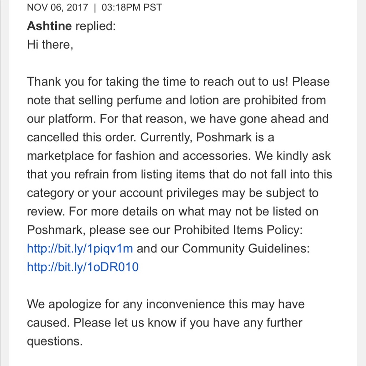Click the 03:18PM PST timestamp

point(131,8)
